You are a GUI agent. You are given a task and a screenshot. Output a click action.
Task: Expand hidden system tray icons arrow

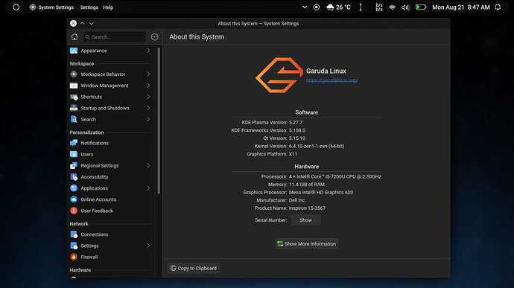[x=305, y=7]
